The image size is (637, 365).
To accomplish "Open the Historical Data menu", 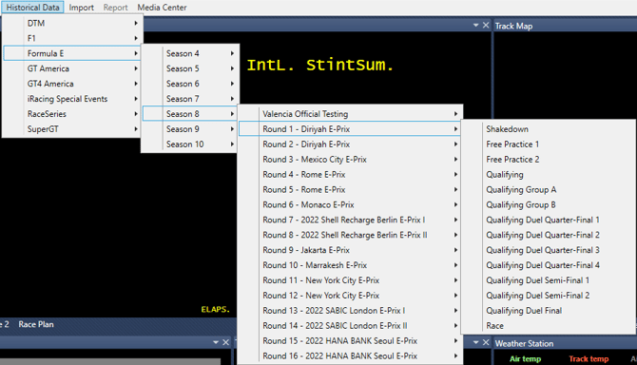I will coord(32,8).
